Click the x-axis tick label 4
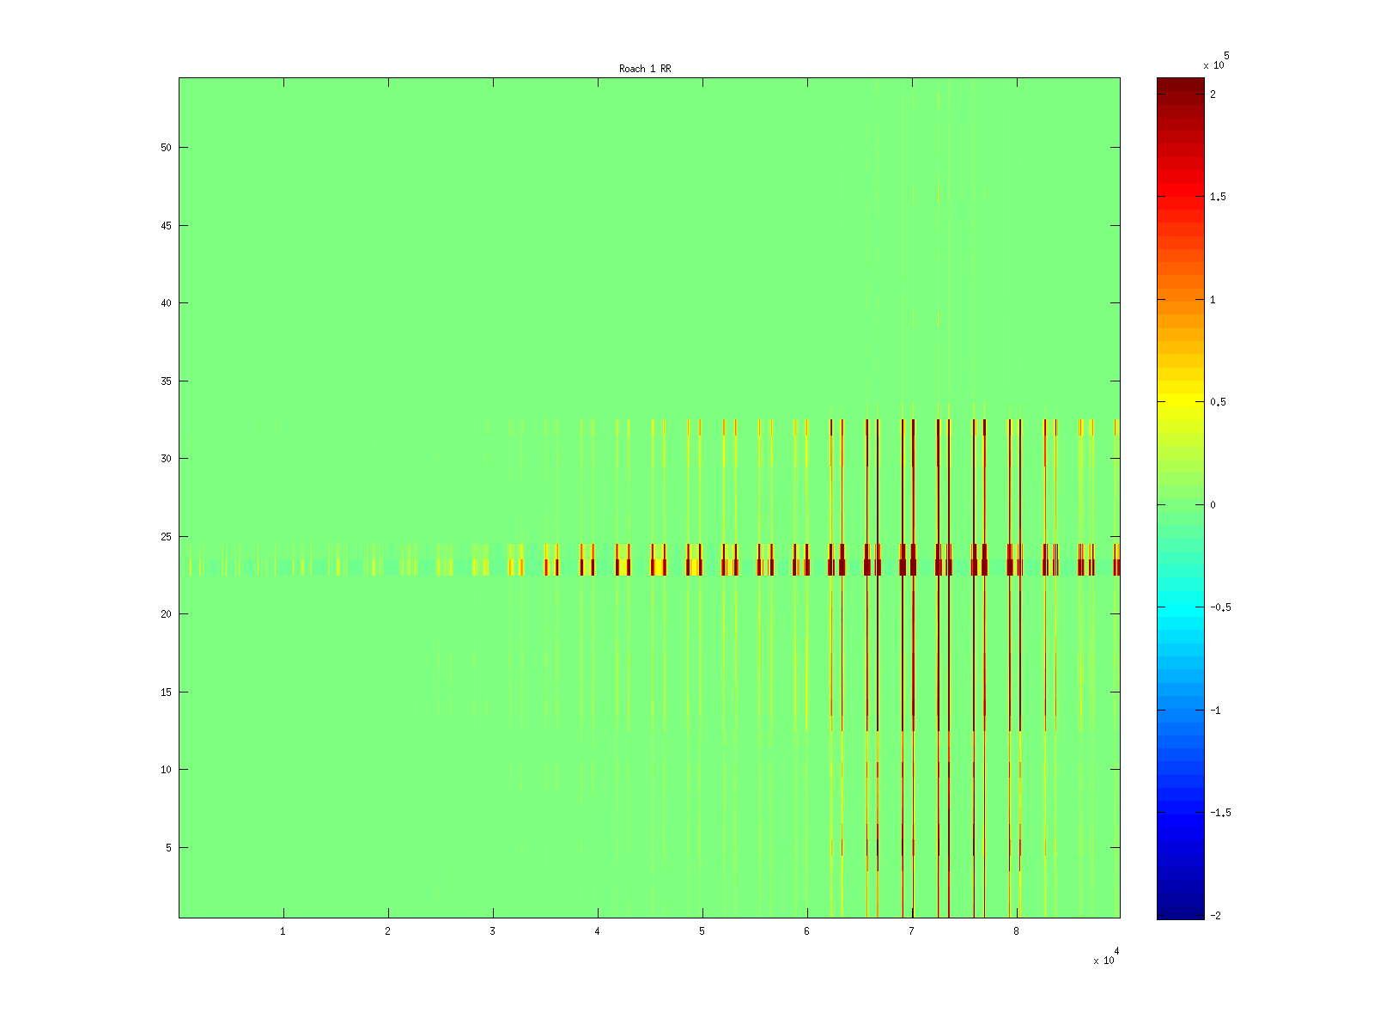This screenshot has width=1374, height=1031. (597, 931)
